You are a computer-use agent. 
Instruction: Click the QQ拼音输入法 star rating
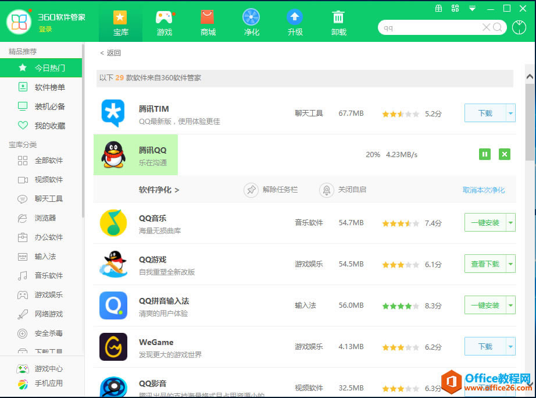pyautogui.click(x=401, y=306)
